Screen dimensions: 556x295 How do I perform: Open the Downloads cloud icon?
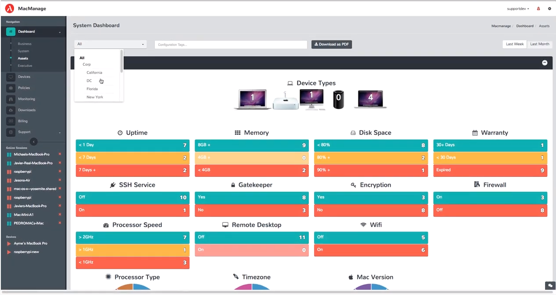[x=10, y=110]
